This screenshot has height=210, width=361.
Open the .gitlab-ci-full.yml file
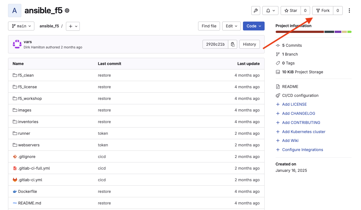coord(34,168)
